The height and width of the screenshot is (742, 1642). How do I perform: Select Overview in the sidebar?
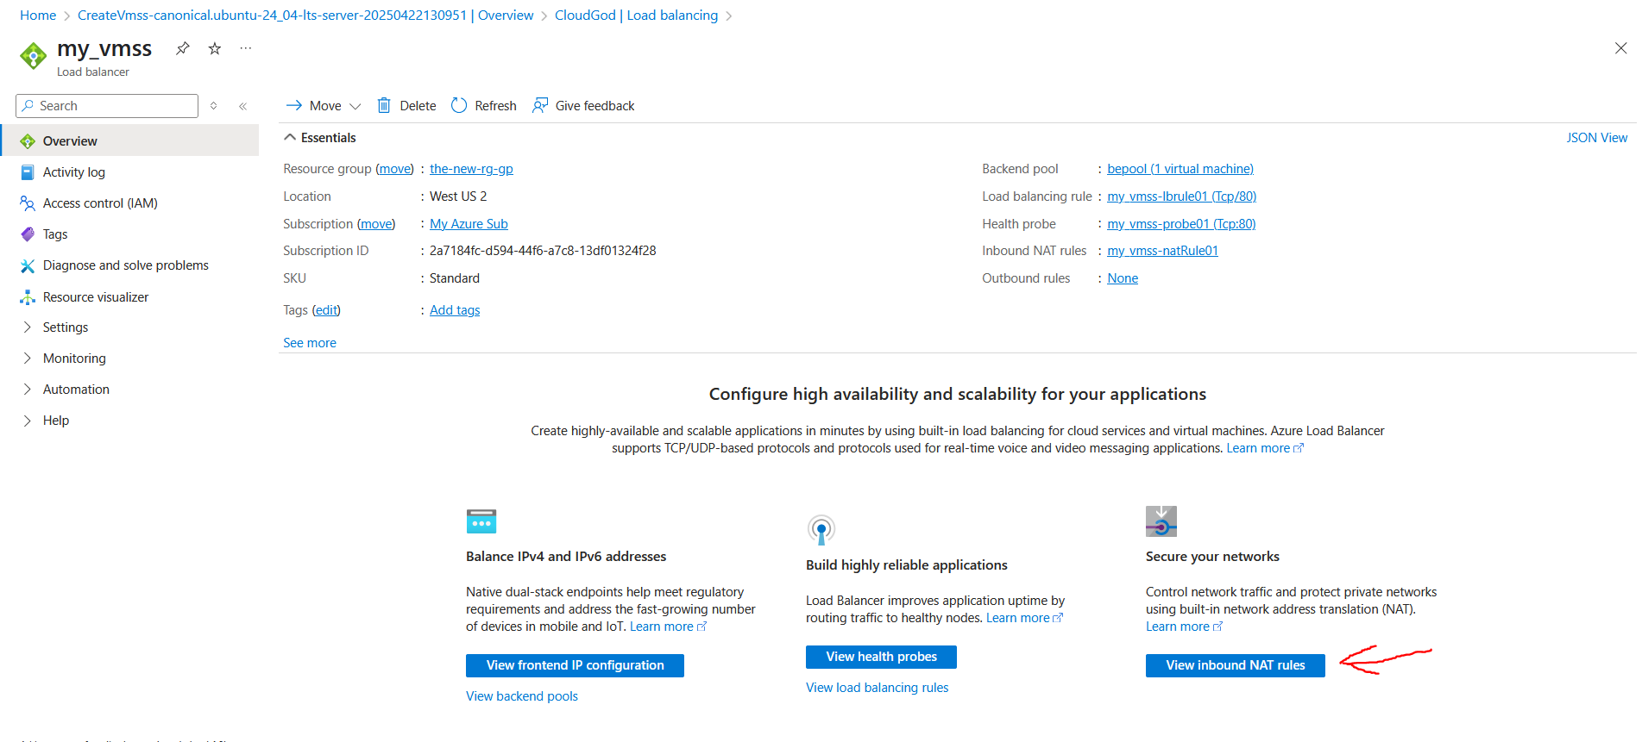point(130,140)
